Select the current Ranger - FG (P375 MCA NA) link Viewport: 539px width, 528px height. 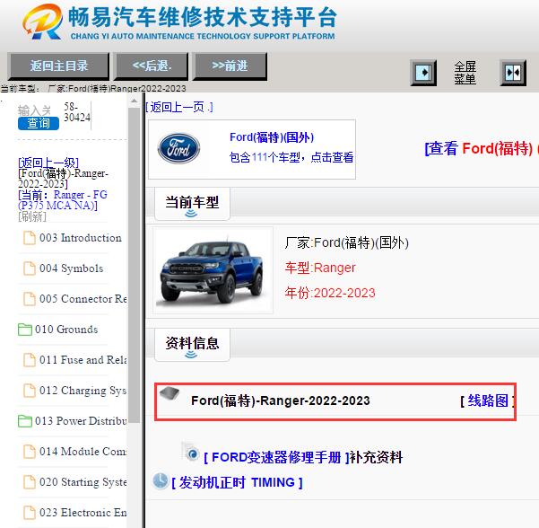pyautogui.click(x=63, y=200)
